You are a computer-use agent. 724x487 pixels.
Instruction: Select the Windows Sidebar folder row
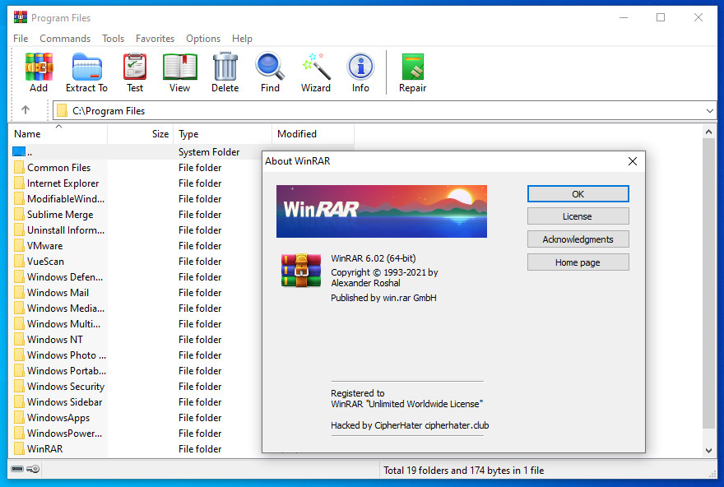pos(59,402)
